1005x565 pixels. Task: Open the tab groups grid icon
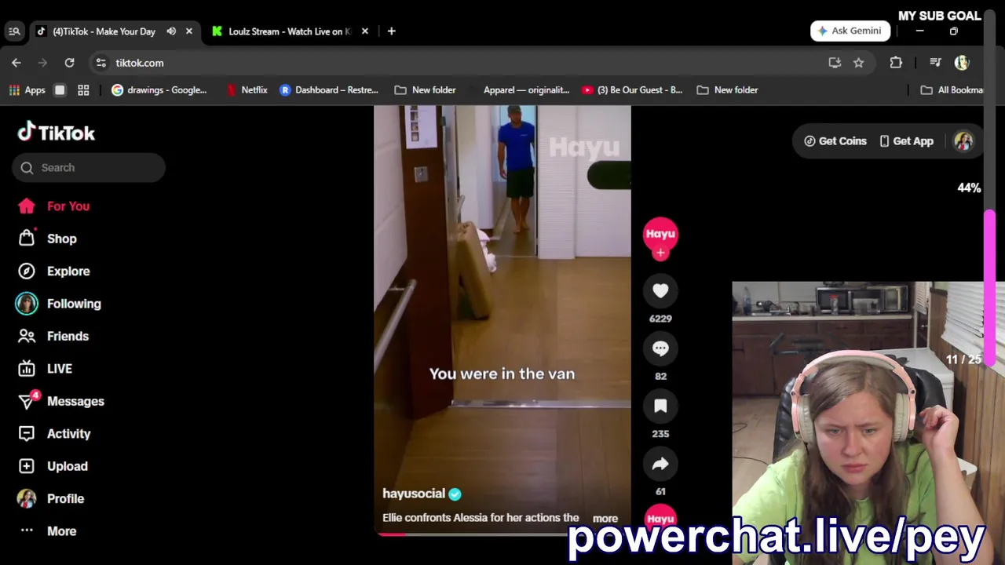[x=83, y=90]
